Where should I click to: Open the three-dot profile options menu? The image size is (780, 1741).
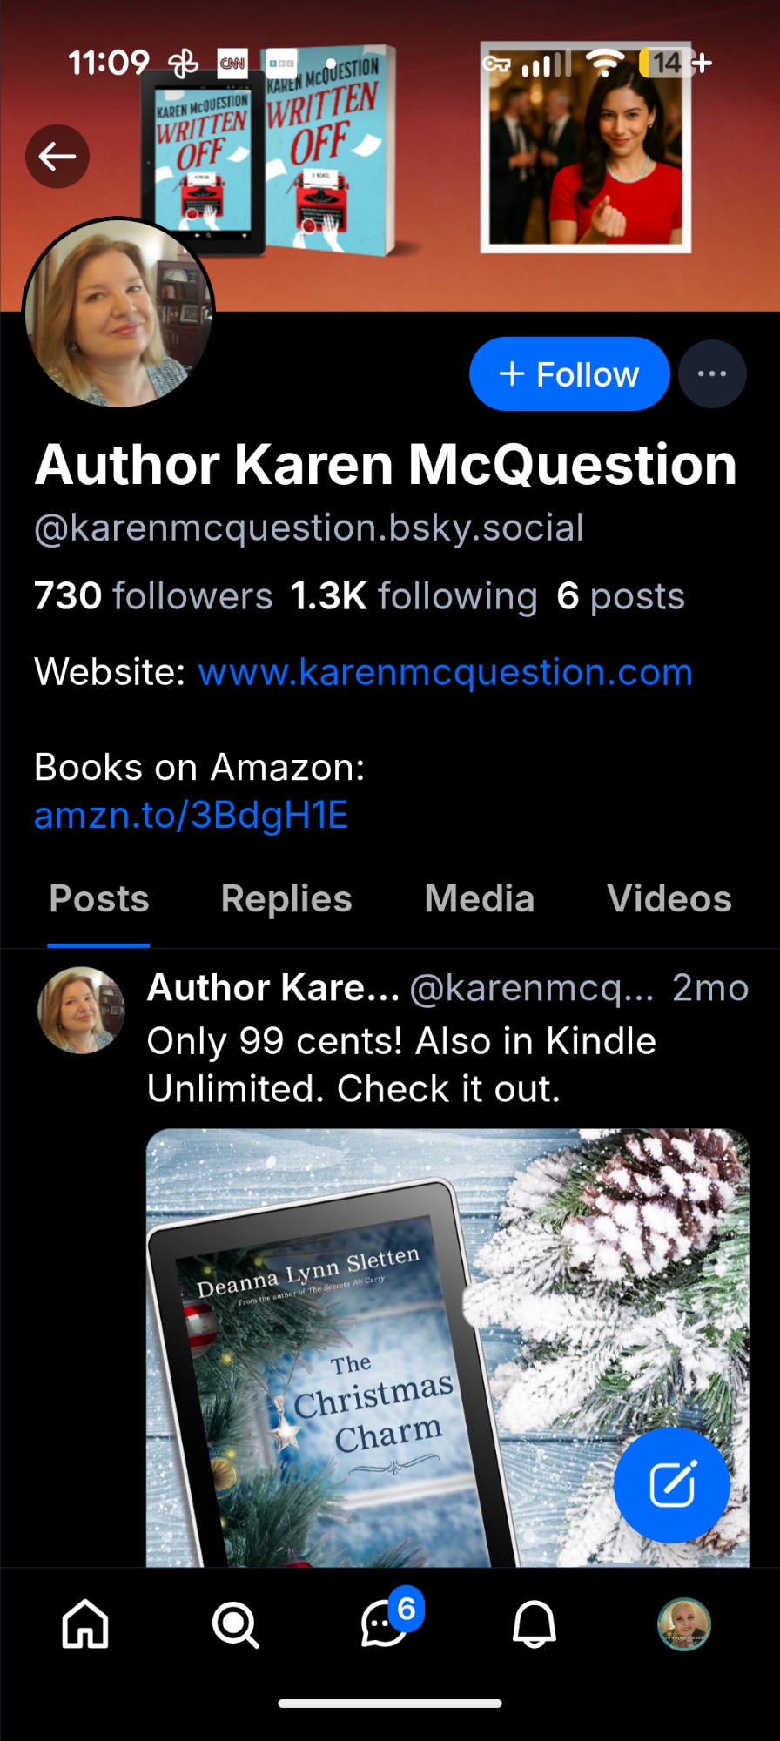[x=712, y=374]
